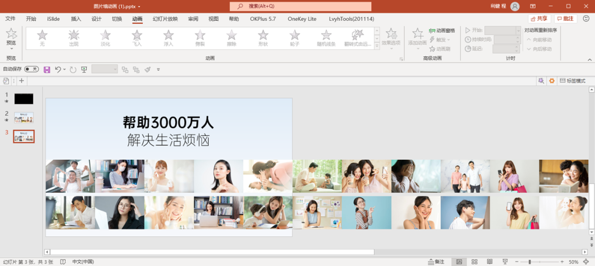Select the 淡化 fade animation

click(105, 38)
